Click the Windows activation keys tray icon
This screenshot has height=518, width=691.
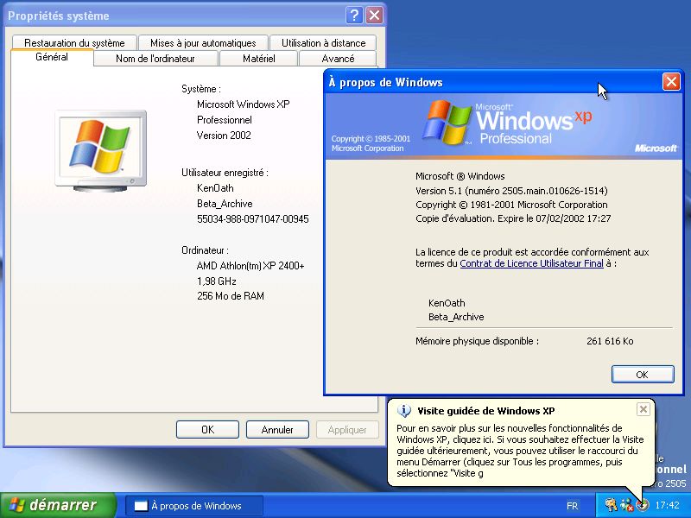point(611,505)
